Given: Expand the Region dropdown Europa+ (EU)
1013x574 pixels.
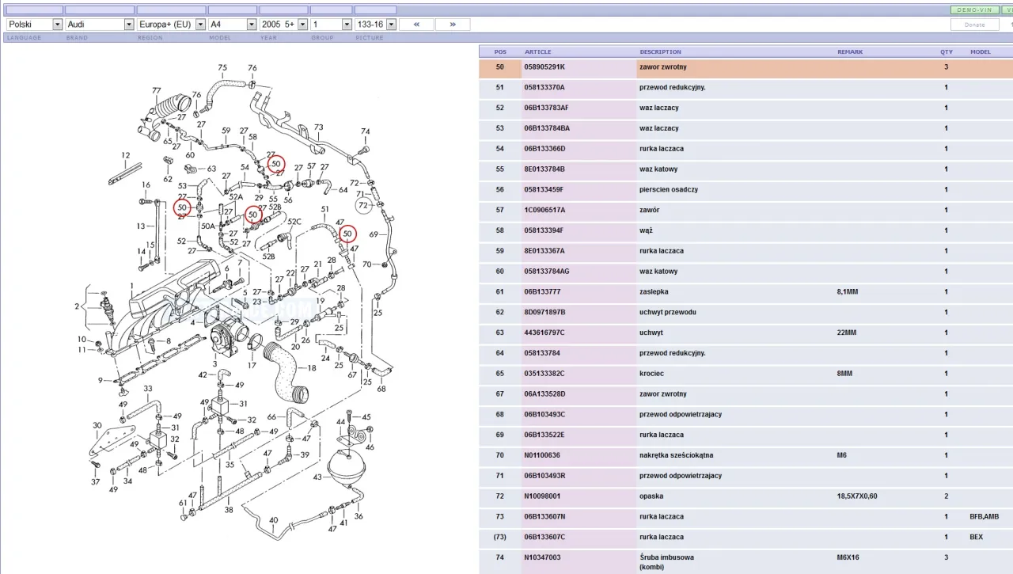Looking at the screenshot, I should 171,25.
